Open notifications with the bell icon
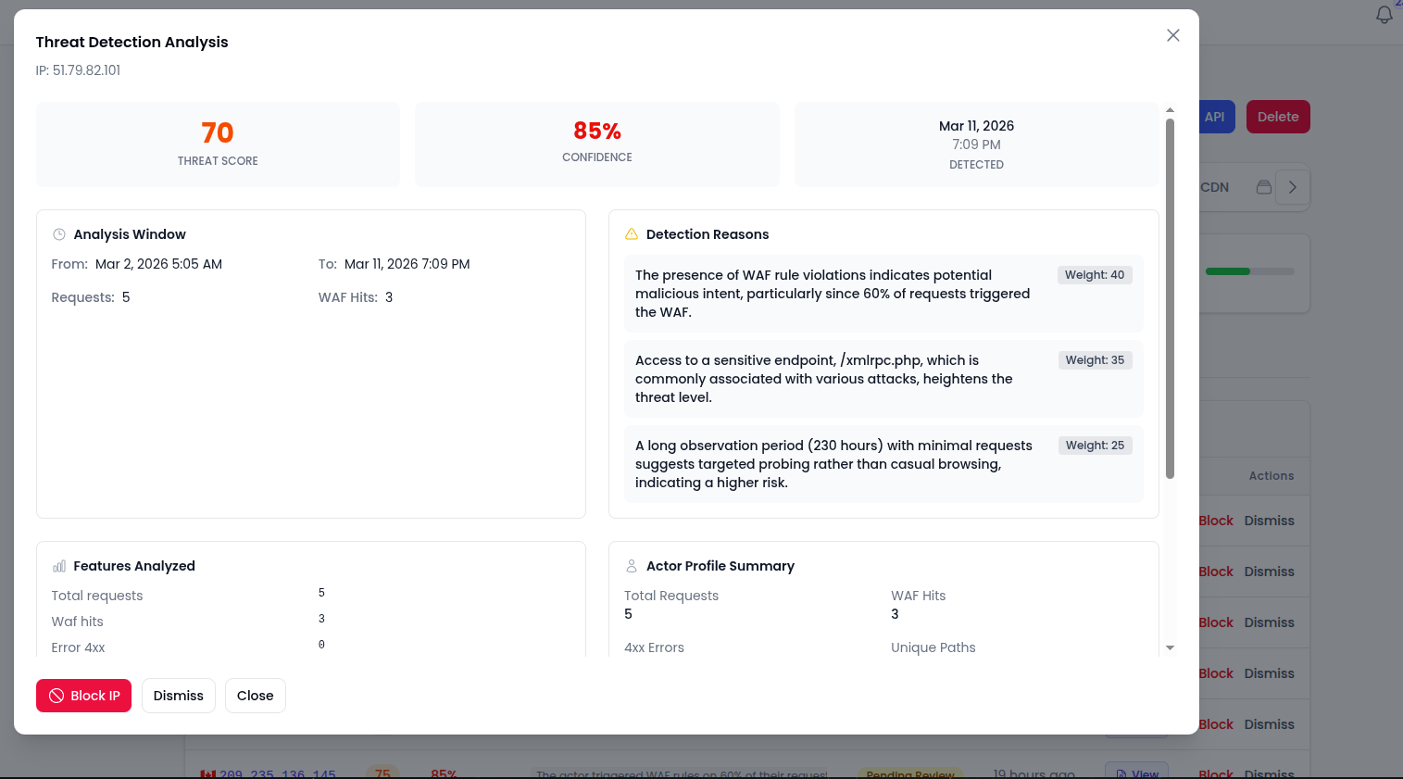 [1384, 15]
